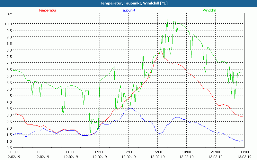Click the 3,5 value on y-axis
This screenshot has width=257, height=160.
[8, 108]
